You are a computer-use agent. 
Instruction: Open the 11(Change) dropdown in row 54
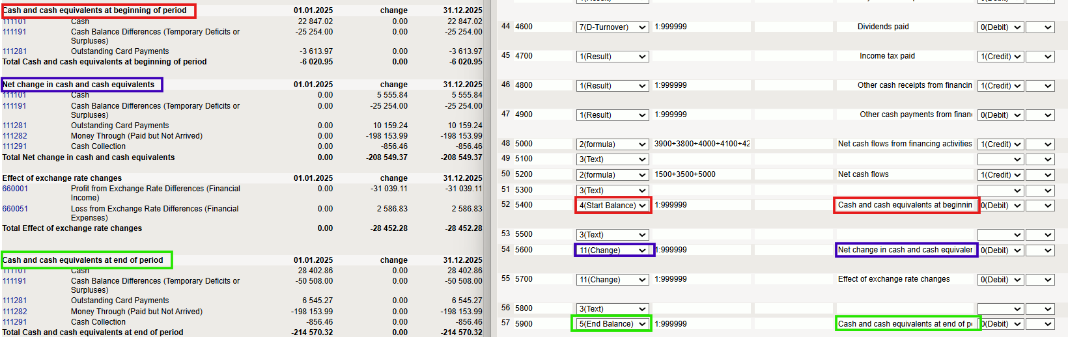(x=612, y=250)
